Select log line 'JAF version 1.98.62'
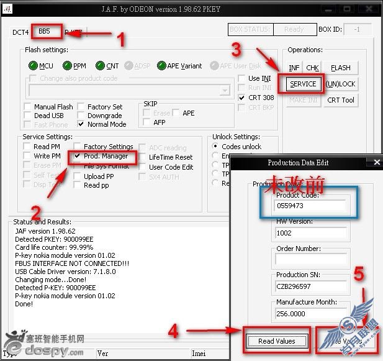Screen dimensions: 383x361 45,231
